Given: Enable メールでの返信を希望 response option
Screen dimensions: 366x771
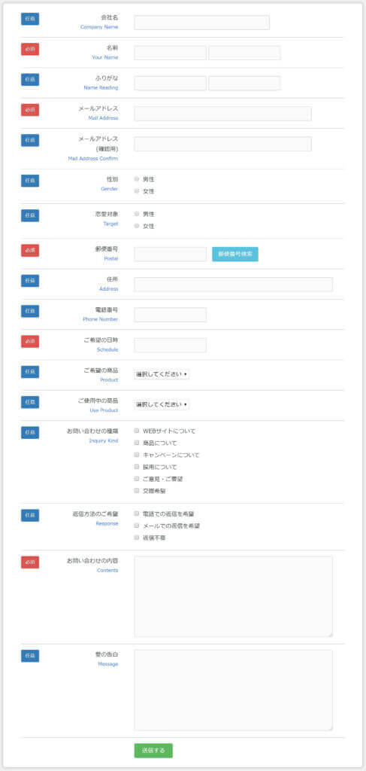Looking at the screenshot, I should point(137,525).
